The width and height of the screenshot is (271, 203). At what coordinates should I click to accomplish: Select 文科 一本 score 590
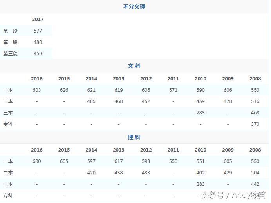[201, 90]
